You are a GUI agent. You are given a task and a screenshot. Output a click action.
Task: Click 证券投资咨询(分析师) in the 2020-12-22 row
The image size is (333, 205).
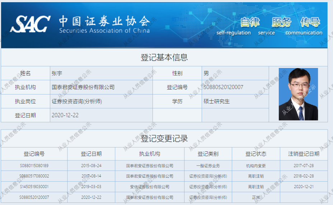click(x=208, y=197)
